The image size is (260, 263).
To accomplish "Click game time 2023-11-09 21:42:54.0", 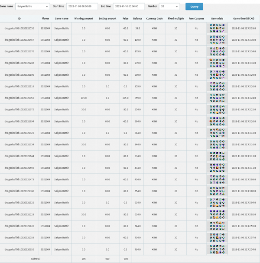I will coord(244,250).
